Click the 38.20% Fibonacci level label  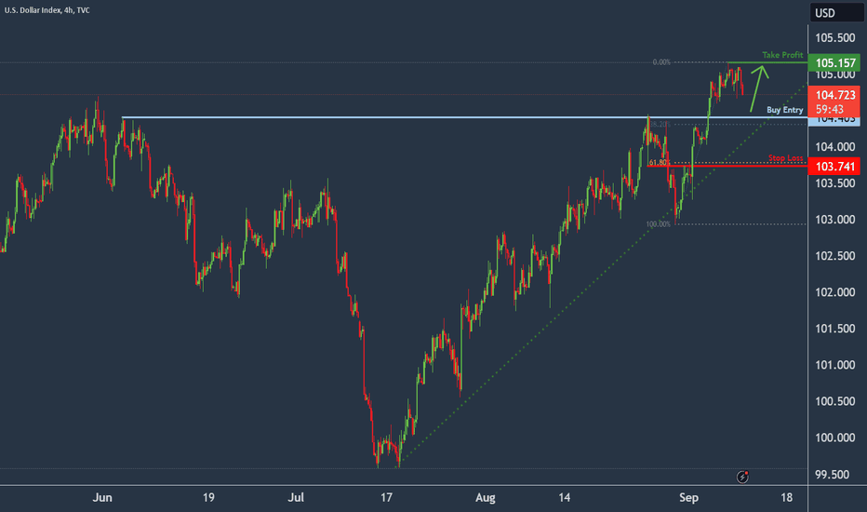[x=660, y=124]
